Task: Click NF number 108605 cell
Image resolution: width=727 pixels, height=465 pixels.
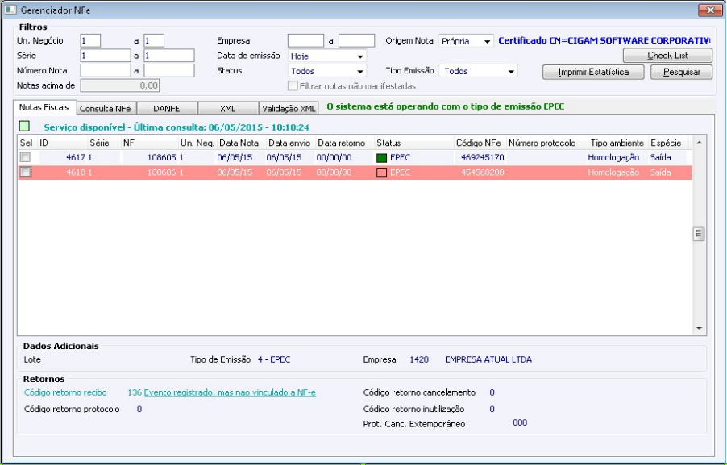Action: (x=161, y=158)
